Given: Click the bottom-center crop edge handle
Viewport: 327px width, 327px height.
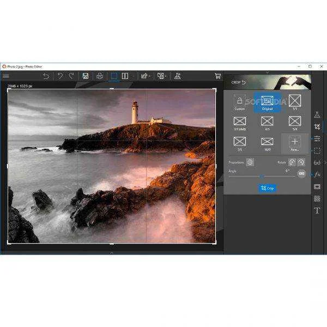Looking at the screenshot, I should coord(112,244).
